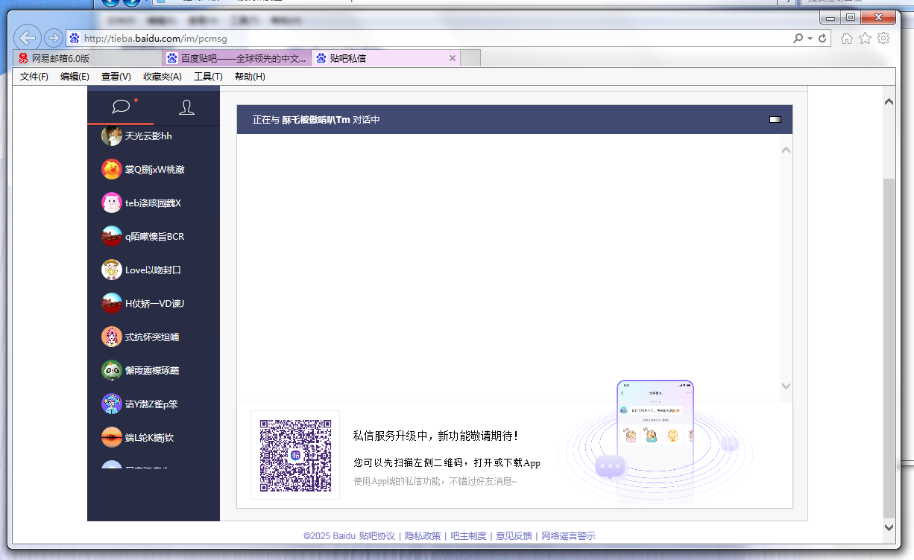Click the browser Home icon

[x=847, y=38]
